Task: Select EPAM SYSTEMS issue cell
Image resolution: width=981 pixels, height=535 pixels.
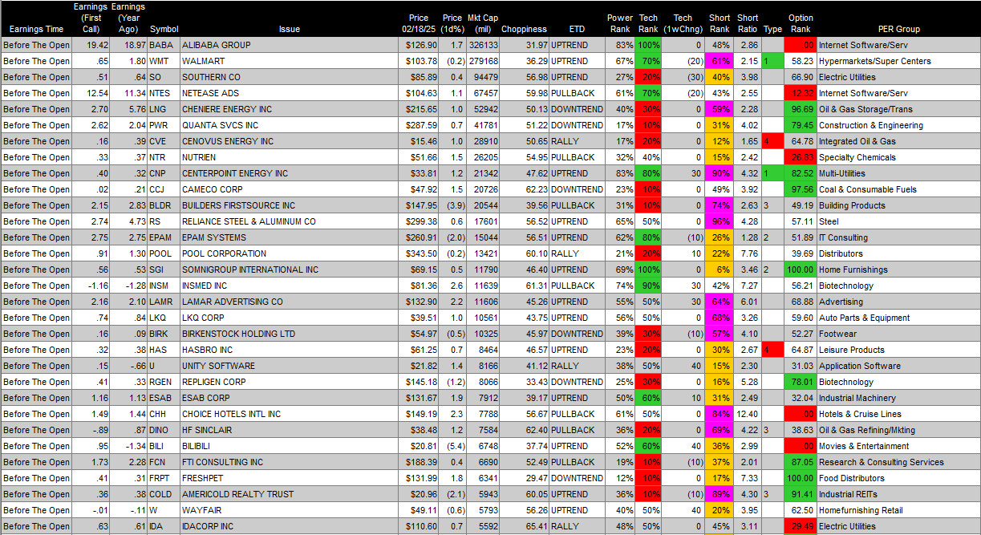Action: [x=290, y=237]
